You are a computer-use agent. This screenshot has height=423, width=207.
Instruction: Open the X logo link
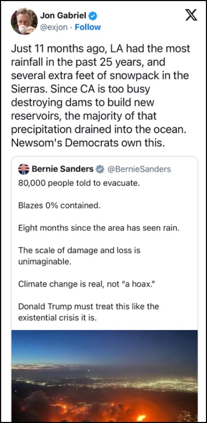191,16
